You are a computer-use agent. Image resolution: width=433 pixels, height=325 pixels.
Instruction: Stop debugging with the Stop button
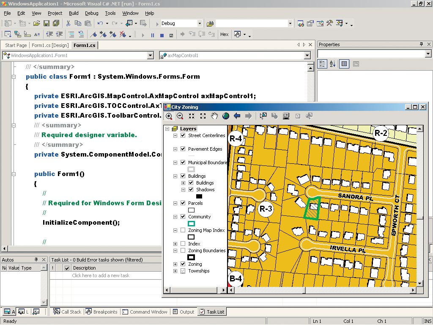click(162, 35)
